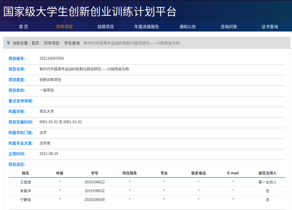Click the location pin icon in breadcrumb
292x210 pixels.
point(8,43)
